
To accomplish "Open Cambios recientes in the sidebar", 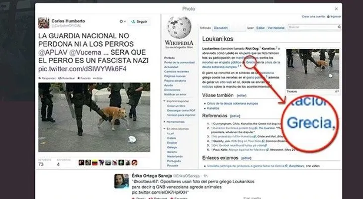I will click(177, 72).
